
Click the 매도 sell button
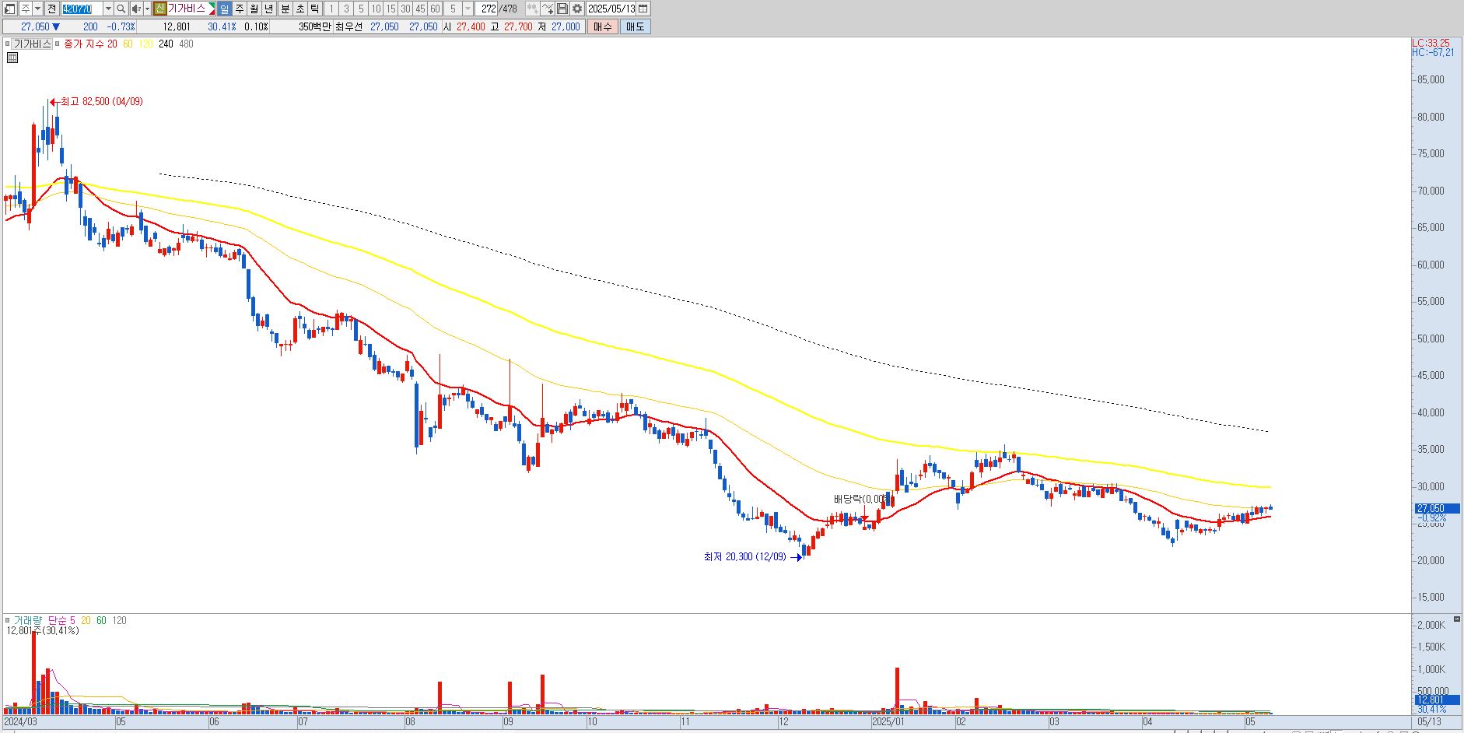coord(636,26)
